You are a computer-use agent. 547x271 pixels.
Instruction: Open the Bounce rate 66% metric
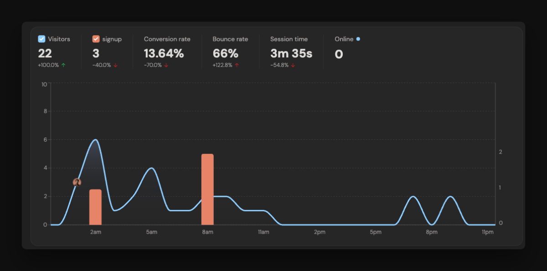226,54
